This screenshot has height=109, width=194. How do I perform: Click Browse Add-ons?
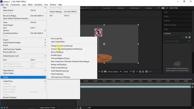(x=23, y=52)
